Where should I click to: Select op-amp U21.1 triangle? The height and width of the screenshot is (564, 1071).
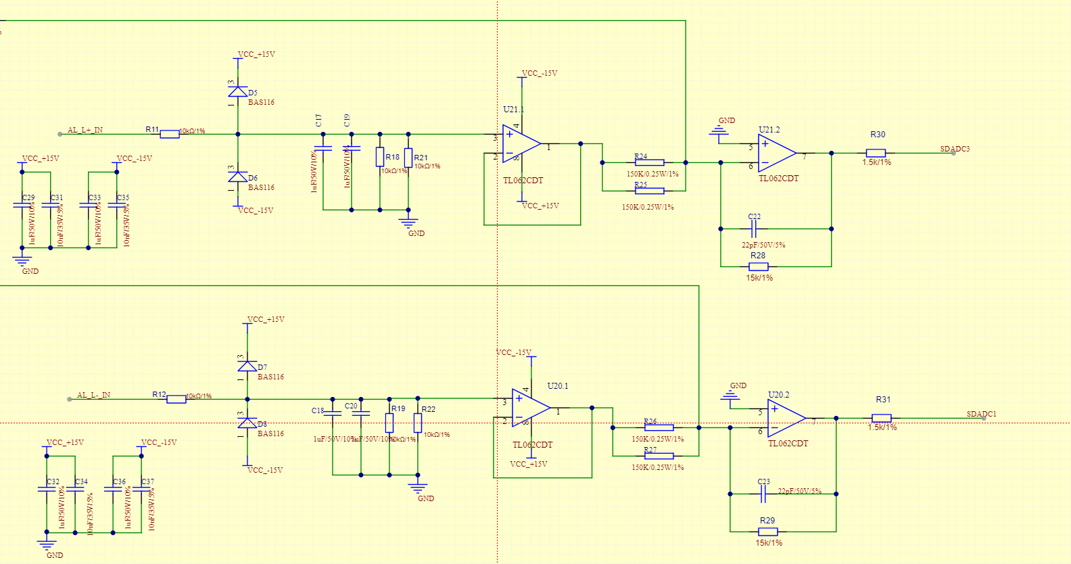coord(521,143)
